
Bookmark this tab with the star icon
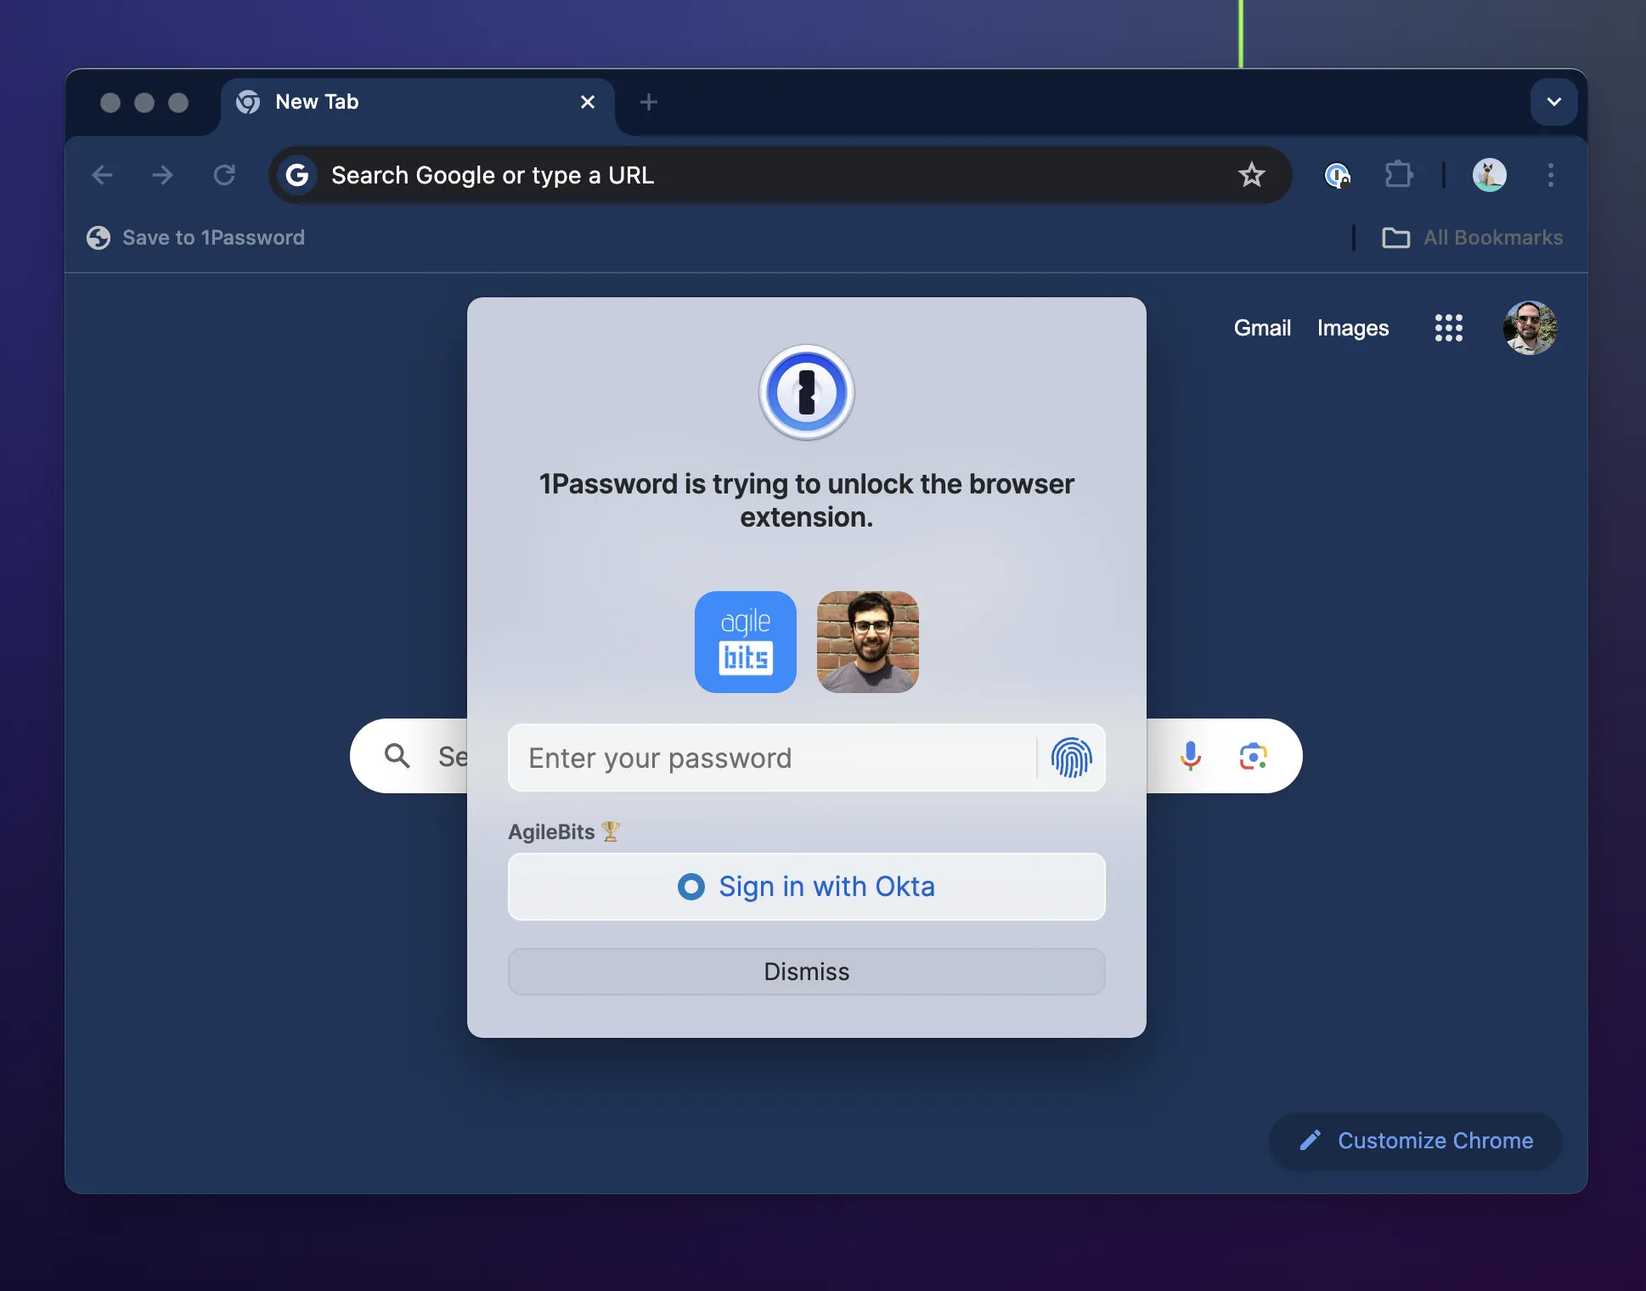1251,175
